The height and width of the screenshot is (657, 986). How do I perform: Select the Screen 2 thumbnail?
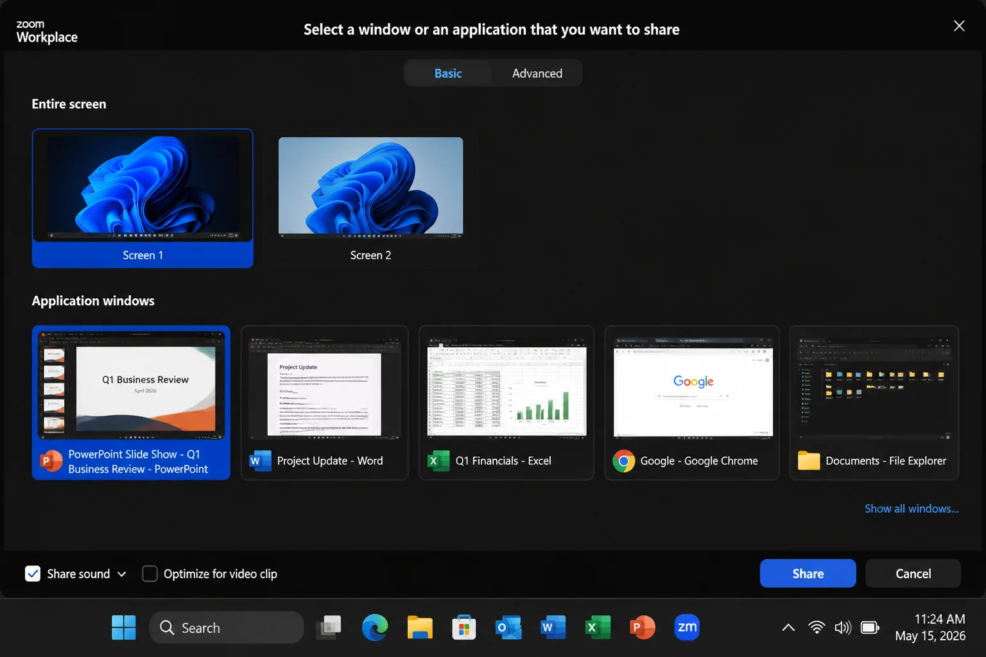370,198
